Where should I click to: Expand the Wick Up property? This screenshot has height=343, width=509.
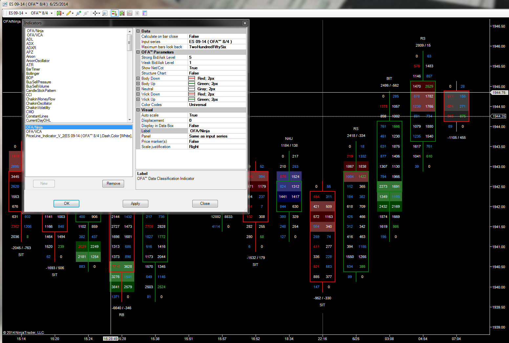coord(138,99)
